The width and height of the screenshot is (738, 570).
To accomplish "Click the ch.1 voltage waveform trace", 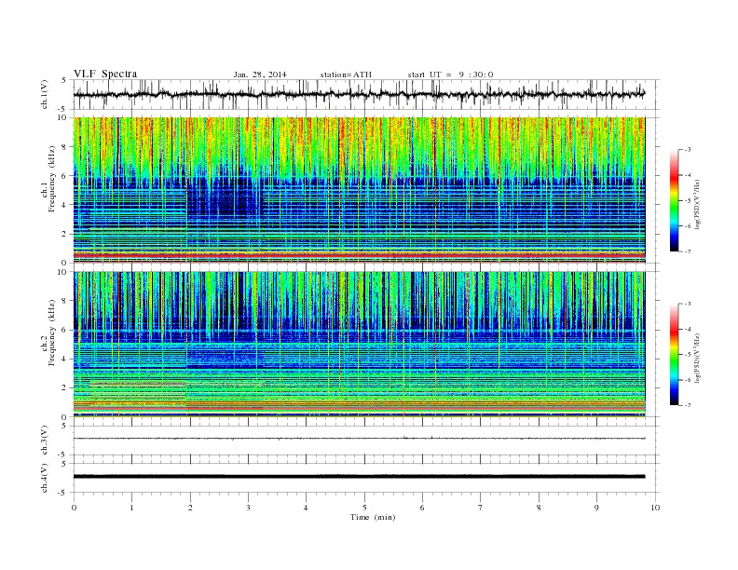I will coord(359,94).
